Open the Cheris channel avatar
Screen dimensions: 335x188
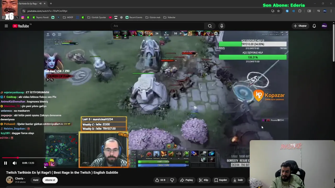[x=10, y=180]
